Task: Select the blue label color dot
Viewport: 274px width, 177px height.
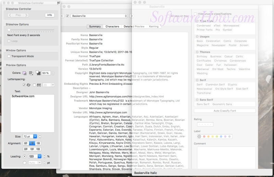Action: (x=221, y=137)
